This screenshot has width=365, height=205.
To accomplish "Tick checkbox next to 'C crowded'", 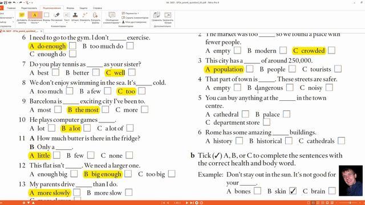I will [x=331, y=50].
